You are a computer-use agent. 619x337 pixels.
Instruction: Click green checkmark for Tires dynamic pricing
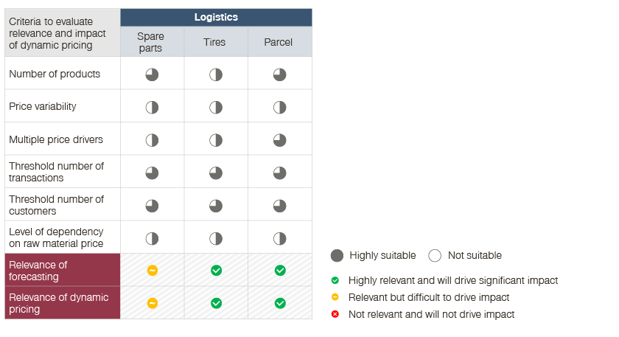click(x=216, y=303)
